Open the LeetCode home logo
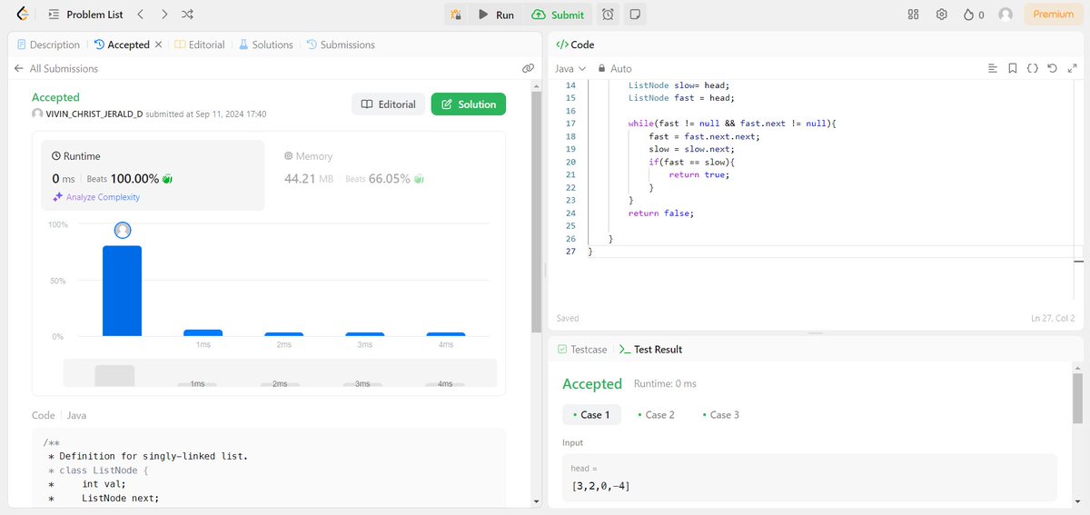Viewport: 1090px width, 515px height. click(x=22, y=15)
